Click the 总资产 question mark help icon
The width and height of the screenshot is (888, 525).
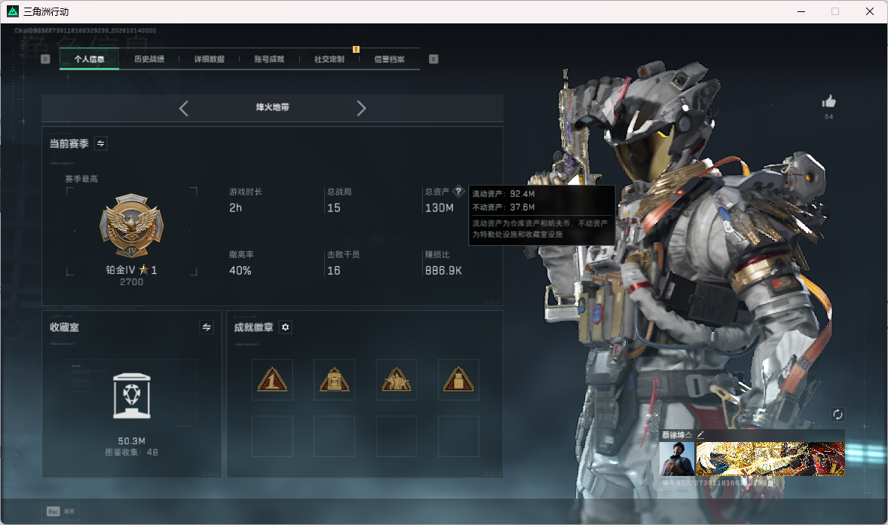pyautogui.click(x=459, y=192)
